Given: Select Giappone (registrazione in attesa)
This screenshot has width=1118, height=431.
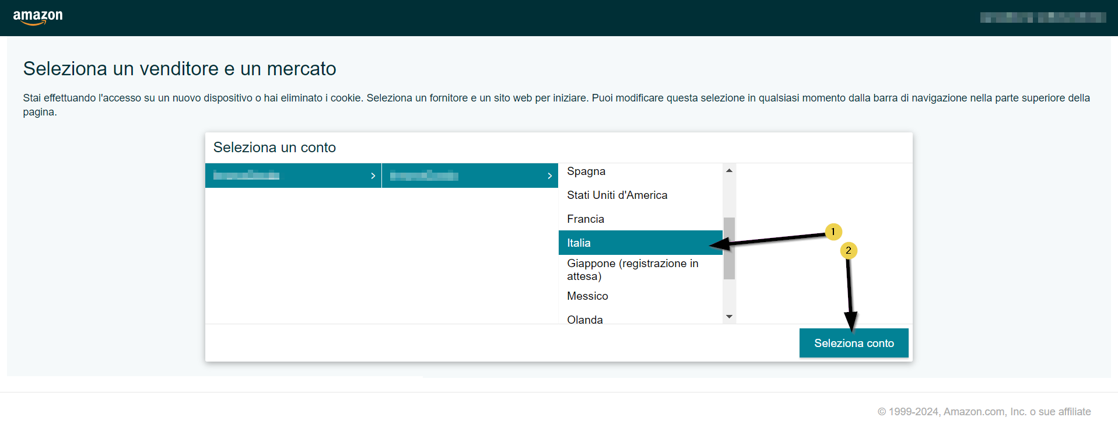Looking at the screenshot, I should point(632,269).
